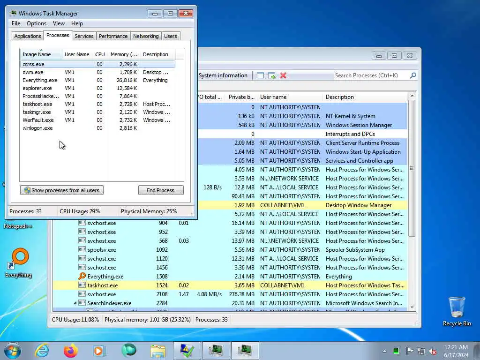Screen dimensions: 480x360
Task: Select csrss.exe in Task Manager
Action: pos(97,64)
